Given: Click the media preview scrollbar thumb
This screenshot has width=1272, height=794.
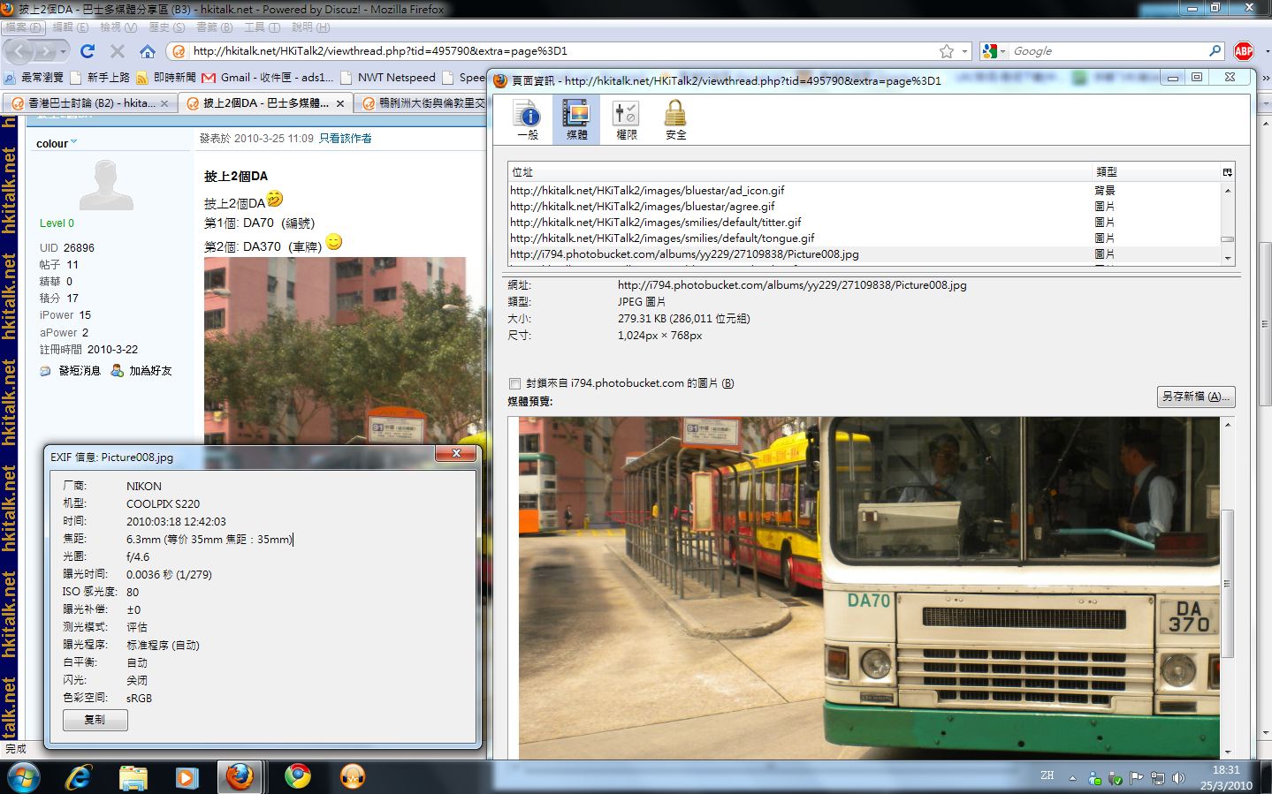Looking at the screenshot, I should coord(1227,583).
